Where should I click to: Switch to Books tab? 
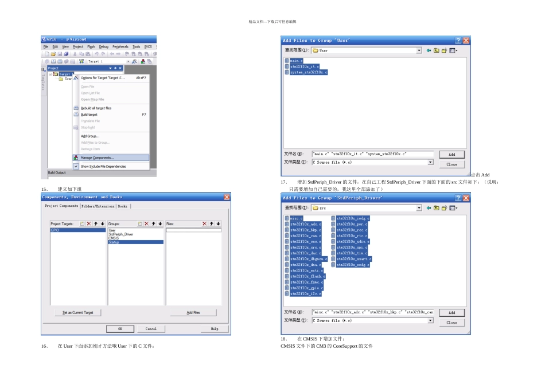click(x=123, y=206)
